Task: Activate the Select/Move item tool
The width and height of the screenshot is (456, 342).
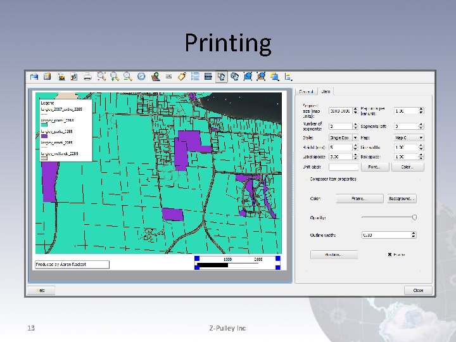Action: [x=221, y=77]
